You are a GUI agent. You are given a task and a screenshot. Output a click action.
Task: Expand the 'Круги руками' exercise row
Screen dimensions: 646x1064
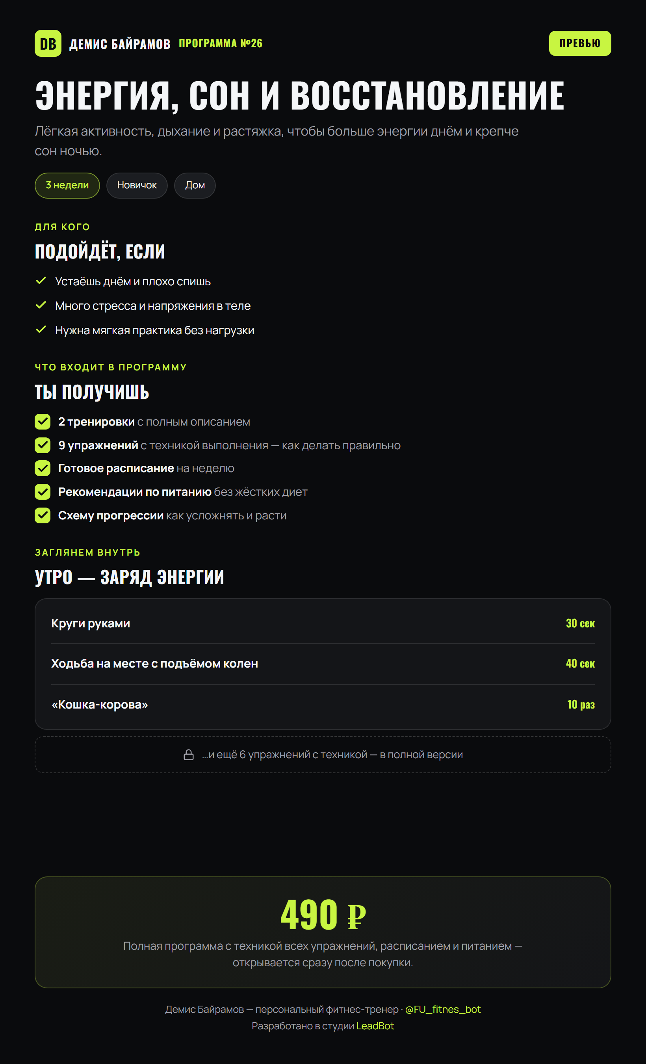(x=323, y=623)
